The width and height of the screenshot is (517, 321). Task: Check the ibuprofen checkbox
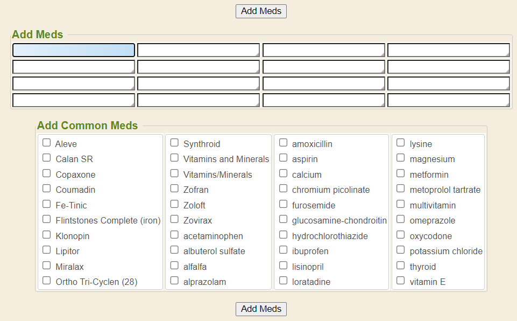coord(283,250)
